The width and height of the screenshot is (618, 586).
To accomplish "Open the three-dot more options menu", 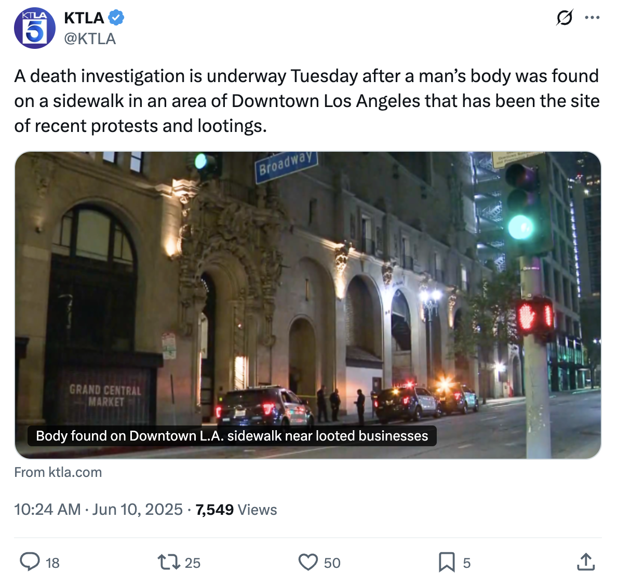I will tap(592, 17).
